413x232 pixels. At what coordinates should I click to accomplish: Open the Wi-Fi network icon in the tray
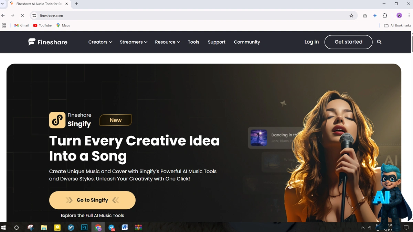tap(370, 228)
